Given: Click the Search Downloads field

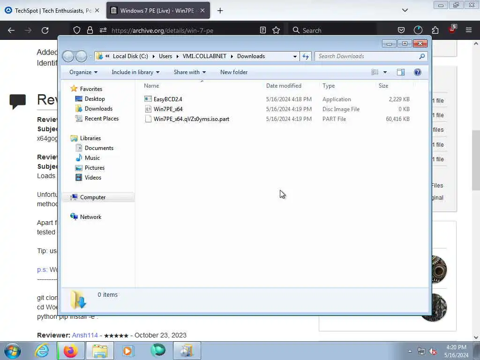Looking at the screenshot, I should coord(367,56).
